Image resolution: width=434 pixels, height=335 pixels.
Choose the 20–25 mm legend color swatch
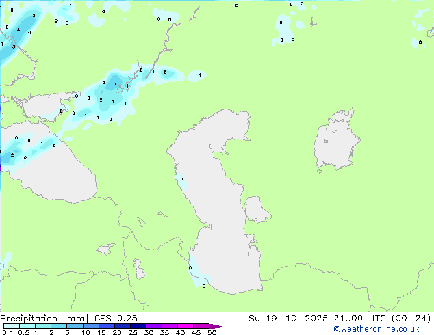(123, 326)
